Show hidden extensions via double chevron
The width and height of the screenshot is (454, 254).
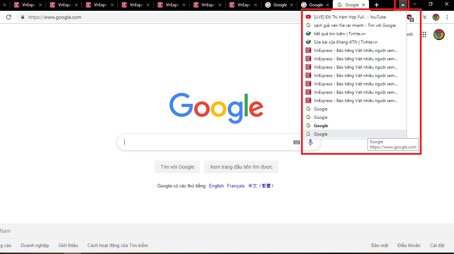coord(425,17)
